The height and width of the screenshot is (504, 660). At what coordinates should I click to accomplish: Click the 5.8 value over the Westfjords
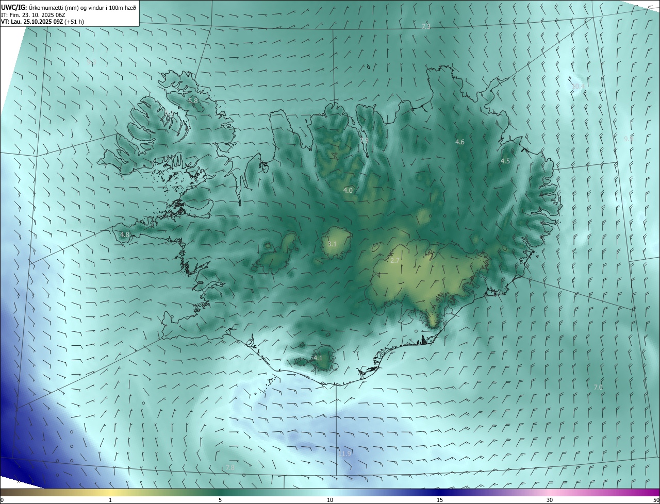click(193, 101)
